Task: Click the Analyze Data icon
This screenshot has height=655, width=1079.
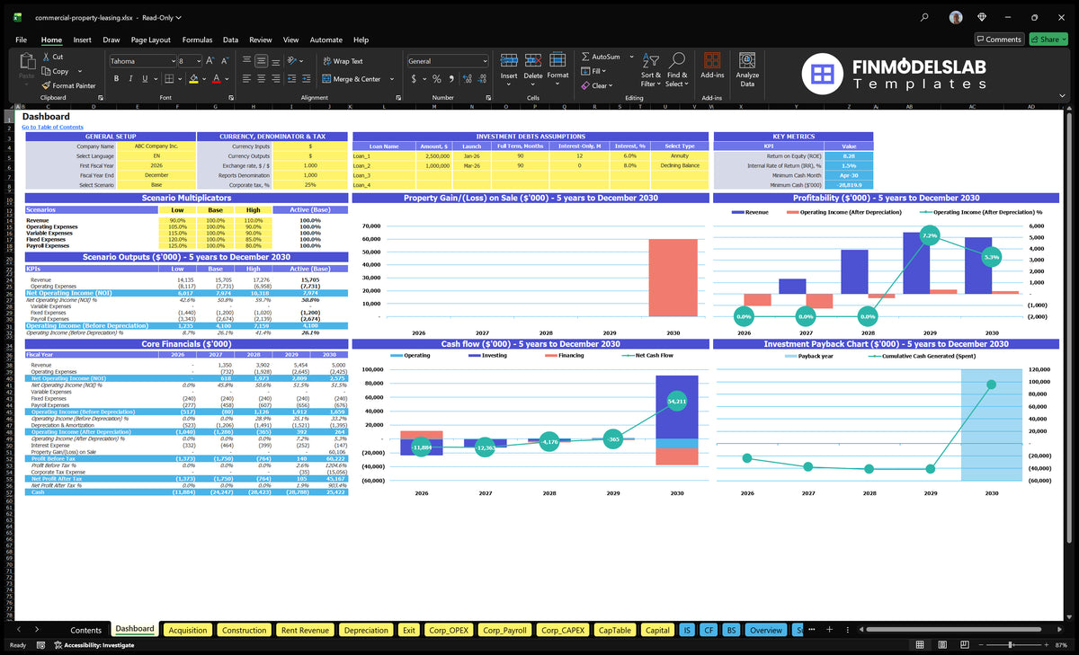Action: point(747,60)
